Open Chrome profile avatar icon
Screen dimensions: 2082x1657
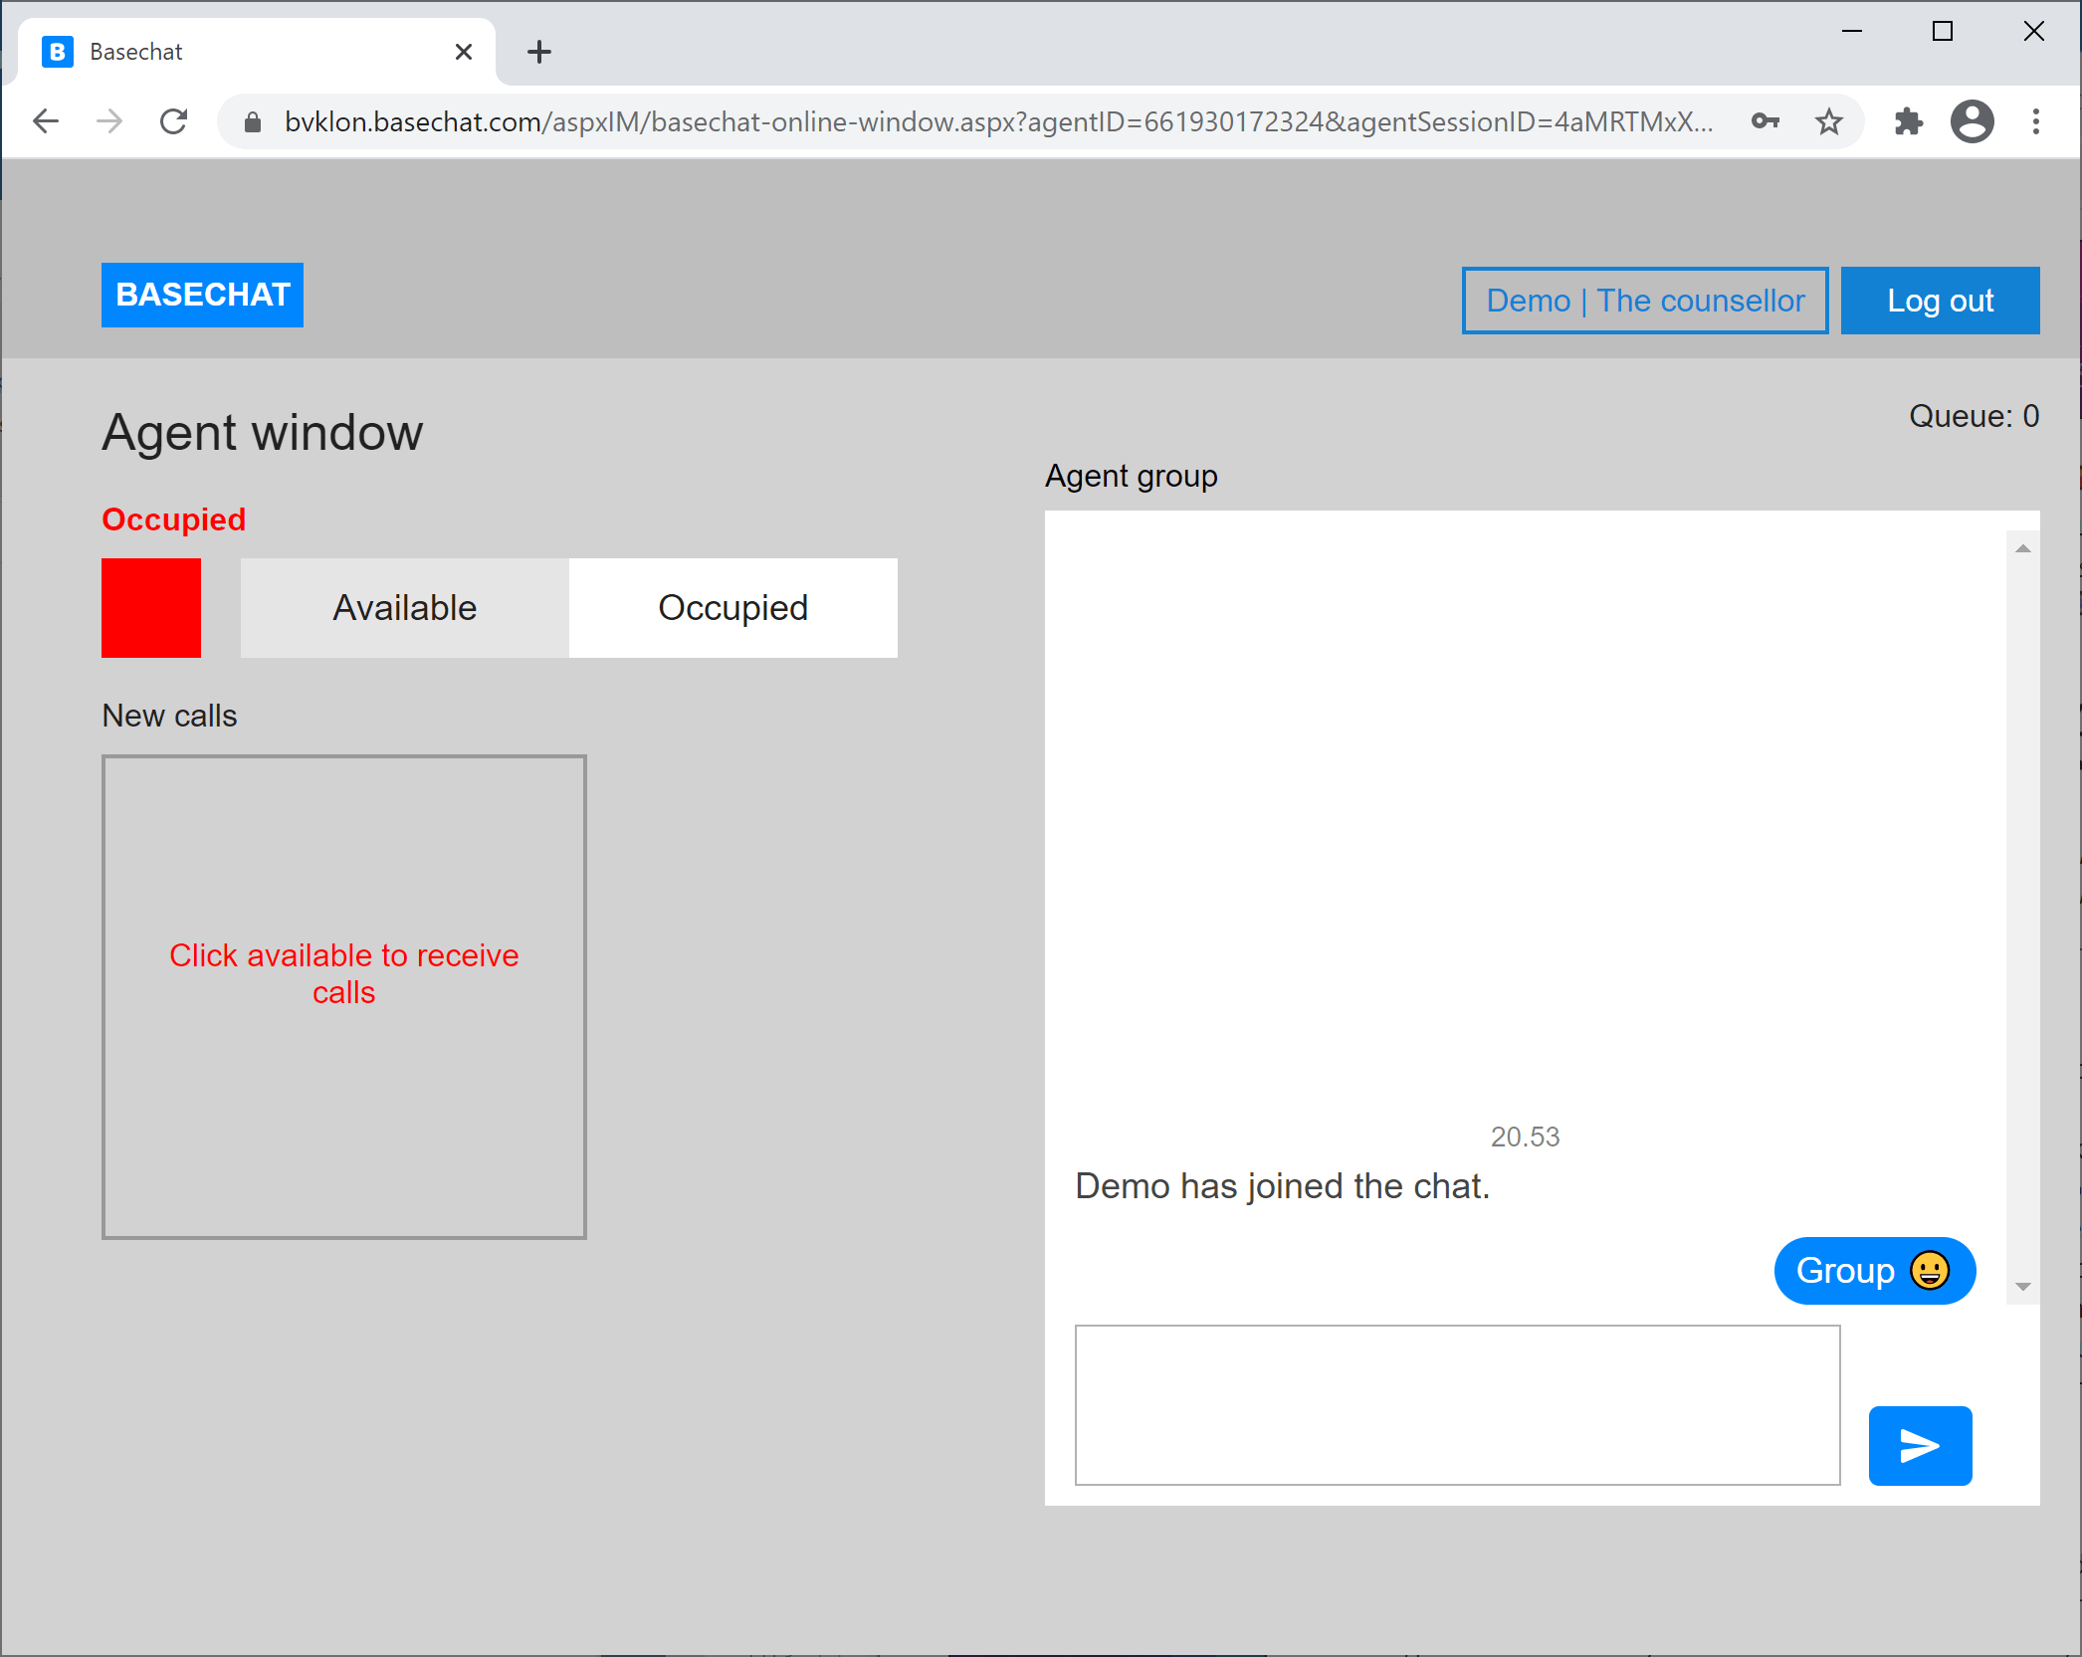point(1972,122)
